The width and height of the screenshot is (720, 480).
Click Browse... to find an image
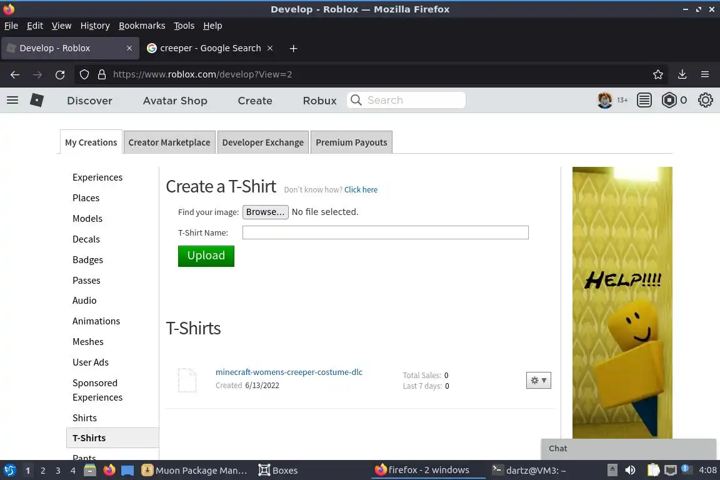point(266,212)
